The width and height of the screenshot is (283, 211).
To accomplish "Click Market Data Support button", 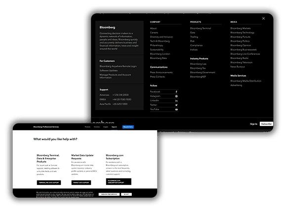I will (81, 182).
